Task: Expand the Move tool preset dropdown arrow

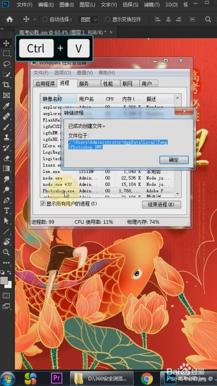Action: pyautogui.click(x=34, y=20)
